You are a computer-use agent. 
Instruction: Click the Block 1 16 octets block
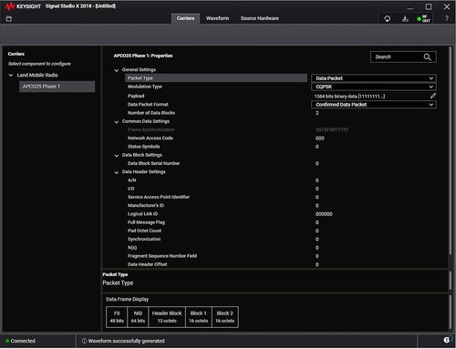(199, 317)
